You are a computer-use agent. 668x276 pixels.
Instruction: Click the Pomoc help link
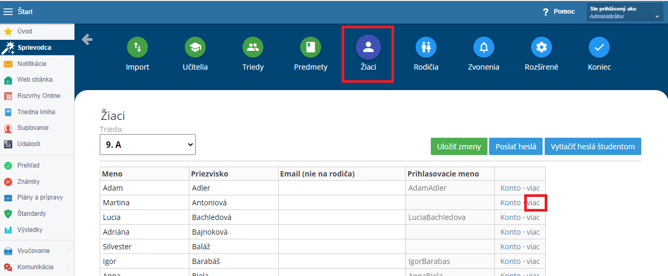pos(564,12)
